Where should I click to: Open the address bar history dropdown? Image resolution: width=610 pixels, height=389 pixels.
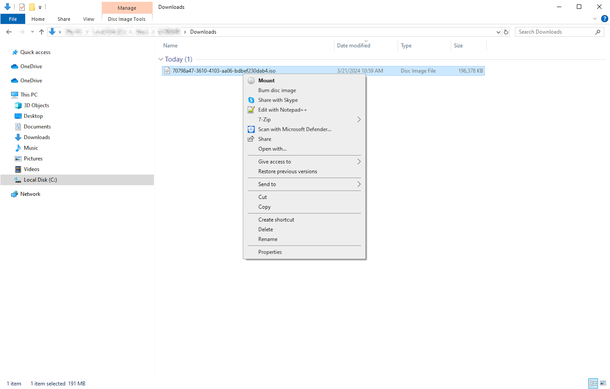(x=499, y=32)
